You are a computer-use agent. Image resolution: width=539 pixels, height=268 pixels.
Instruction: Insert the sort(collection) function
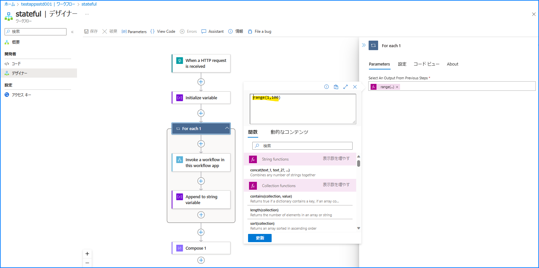[300, 226]
